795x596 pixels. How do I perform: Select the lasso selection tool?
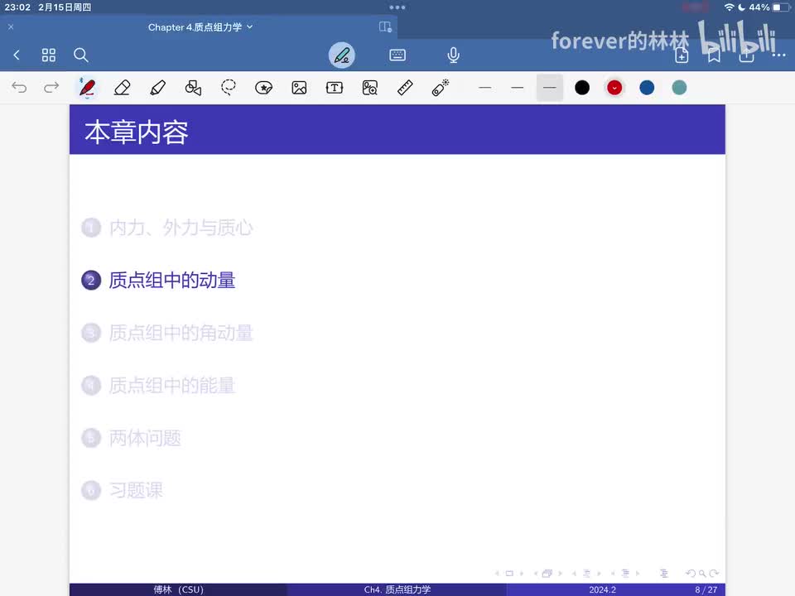(229, 88)
